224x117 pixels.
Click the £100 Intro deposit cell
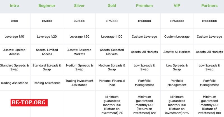point(14,21)
